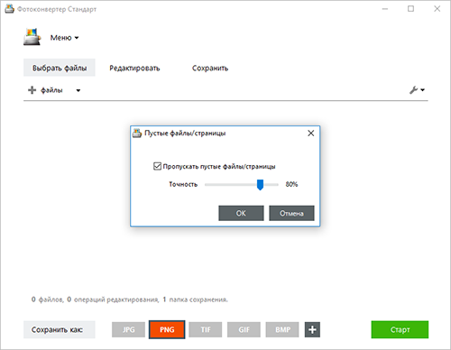The width and height of the screenshot is (451, 350).
Task: Open the Меню dropdown
Action: tap(64, 38)
